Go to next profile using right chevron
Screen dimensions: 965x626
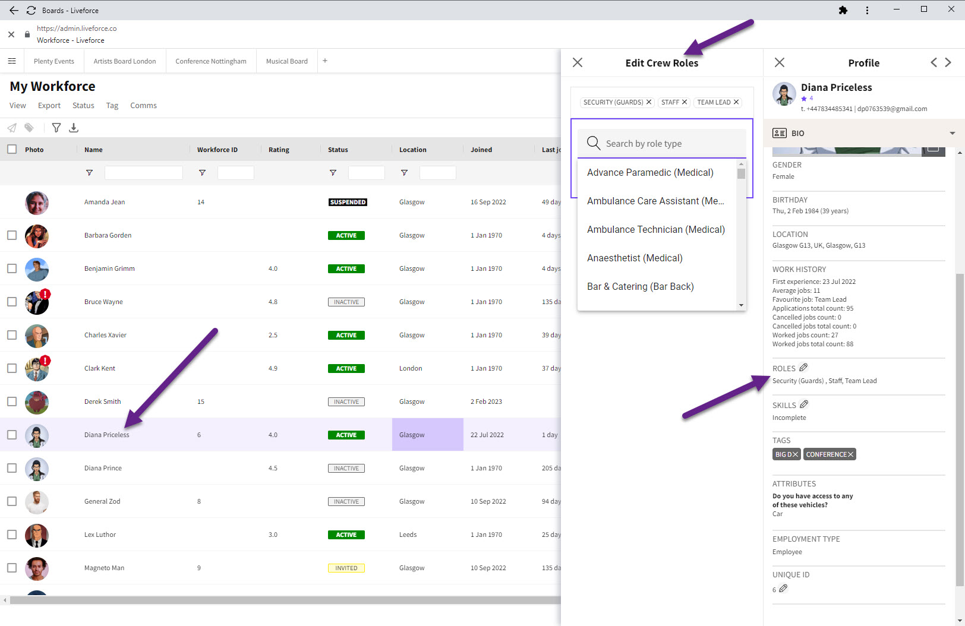tap(948, 62)
